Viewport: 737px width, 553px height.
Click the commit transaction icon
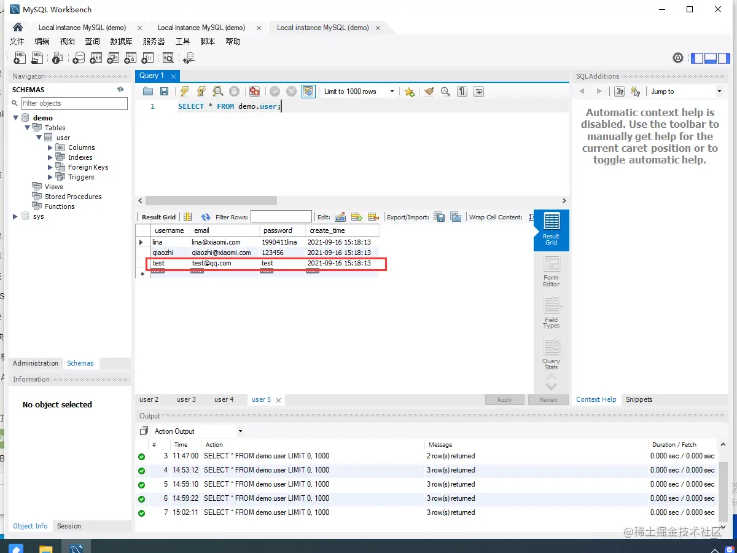pos(275,92)
